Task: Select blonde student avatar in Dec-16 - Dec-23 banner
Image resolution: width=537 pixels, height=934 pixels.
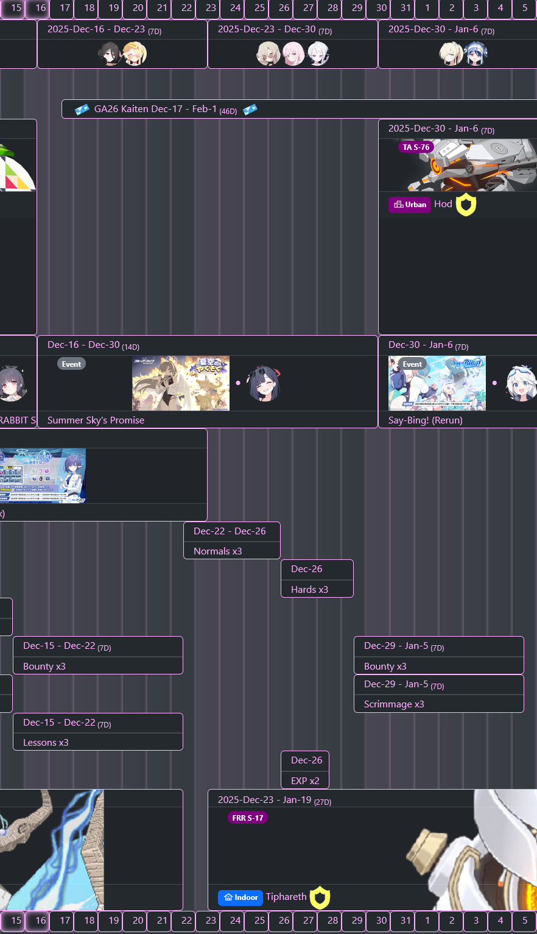Action: [x=135, y=54]
